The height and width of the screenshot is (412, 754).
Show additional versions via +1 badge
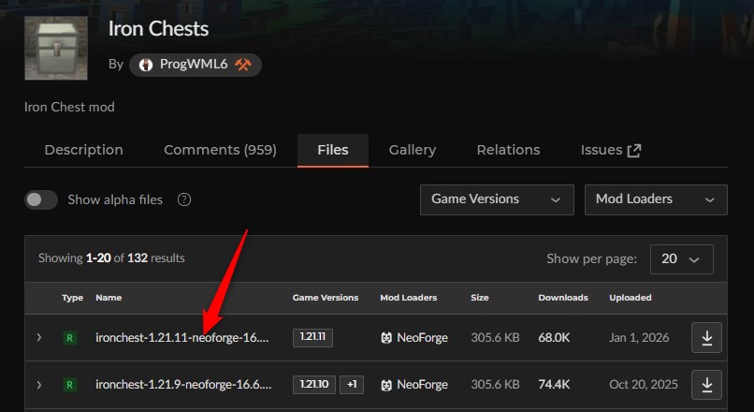pyautogui.click(x=352, y=385)
